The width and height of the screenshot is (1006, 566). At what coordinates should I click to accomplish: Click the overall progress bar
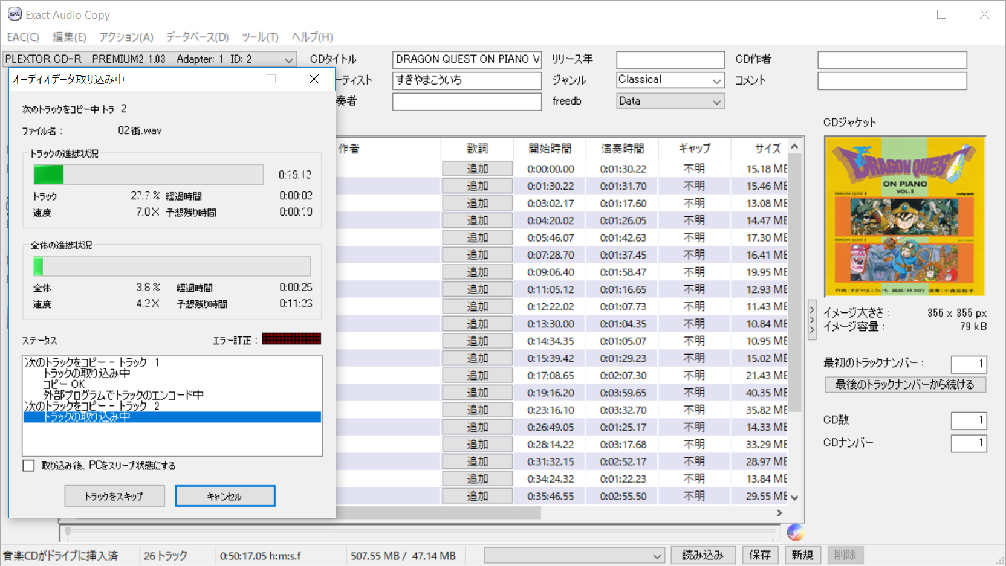[172, 266]
